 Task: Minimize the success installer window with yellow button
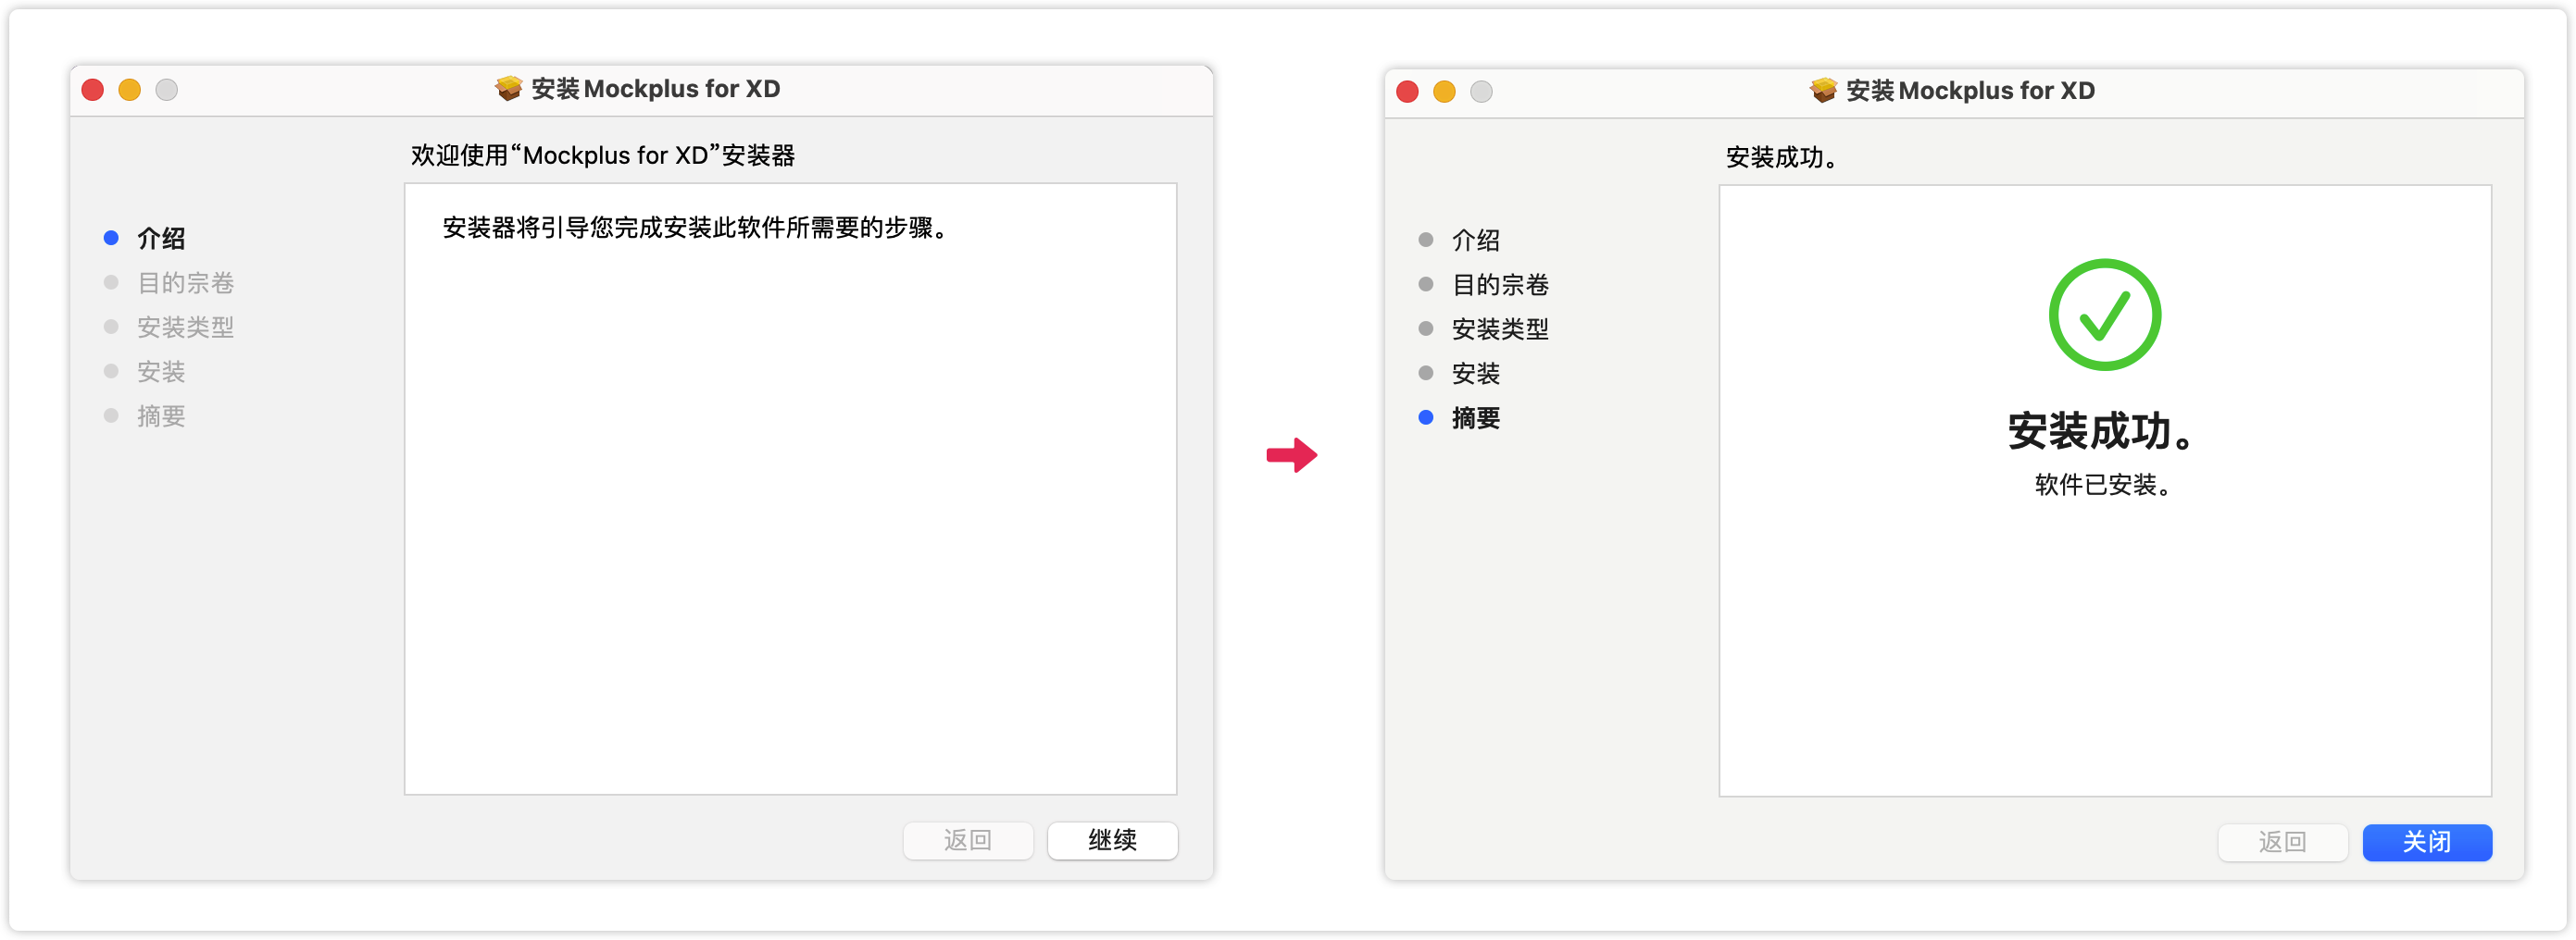click(1444, 92)
